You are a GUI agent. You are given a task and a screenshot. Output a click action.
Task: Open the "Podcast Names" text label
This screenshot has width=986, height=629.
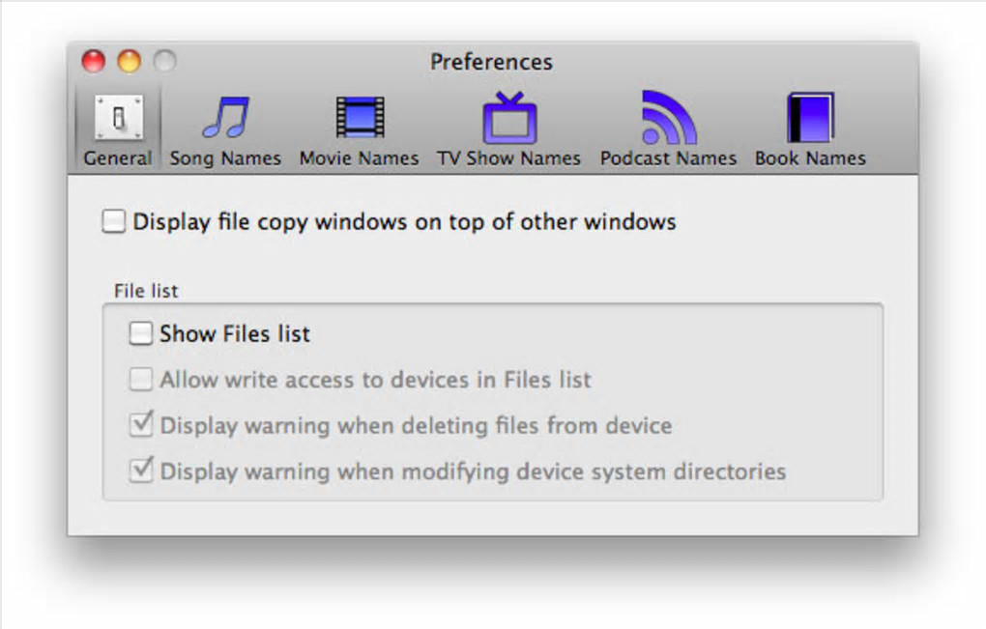(x=668, y=158)
